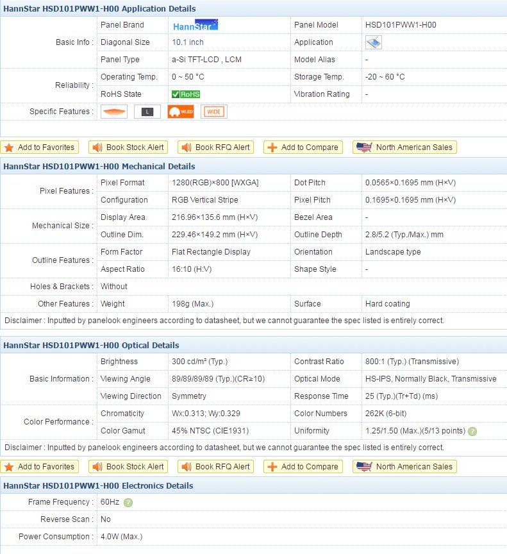This screenshot has width=507, height=554.
Task: Click the WIDE feature icon
Action: 214,112
